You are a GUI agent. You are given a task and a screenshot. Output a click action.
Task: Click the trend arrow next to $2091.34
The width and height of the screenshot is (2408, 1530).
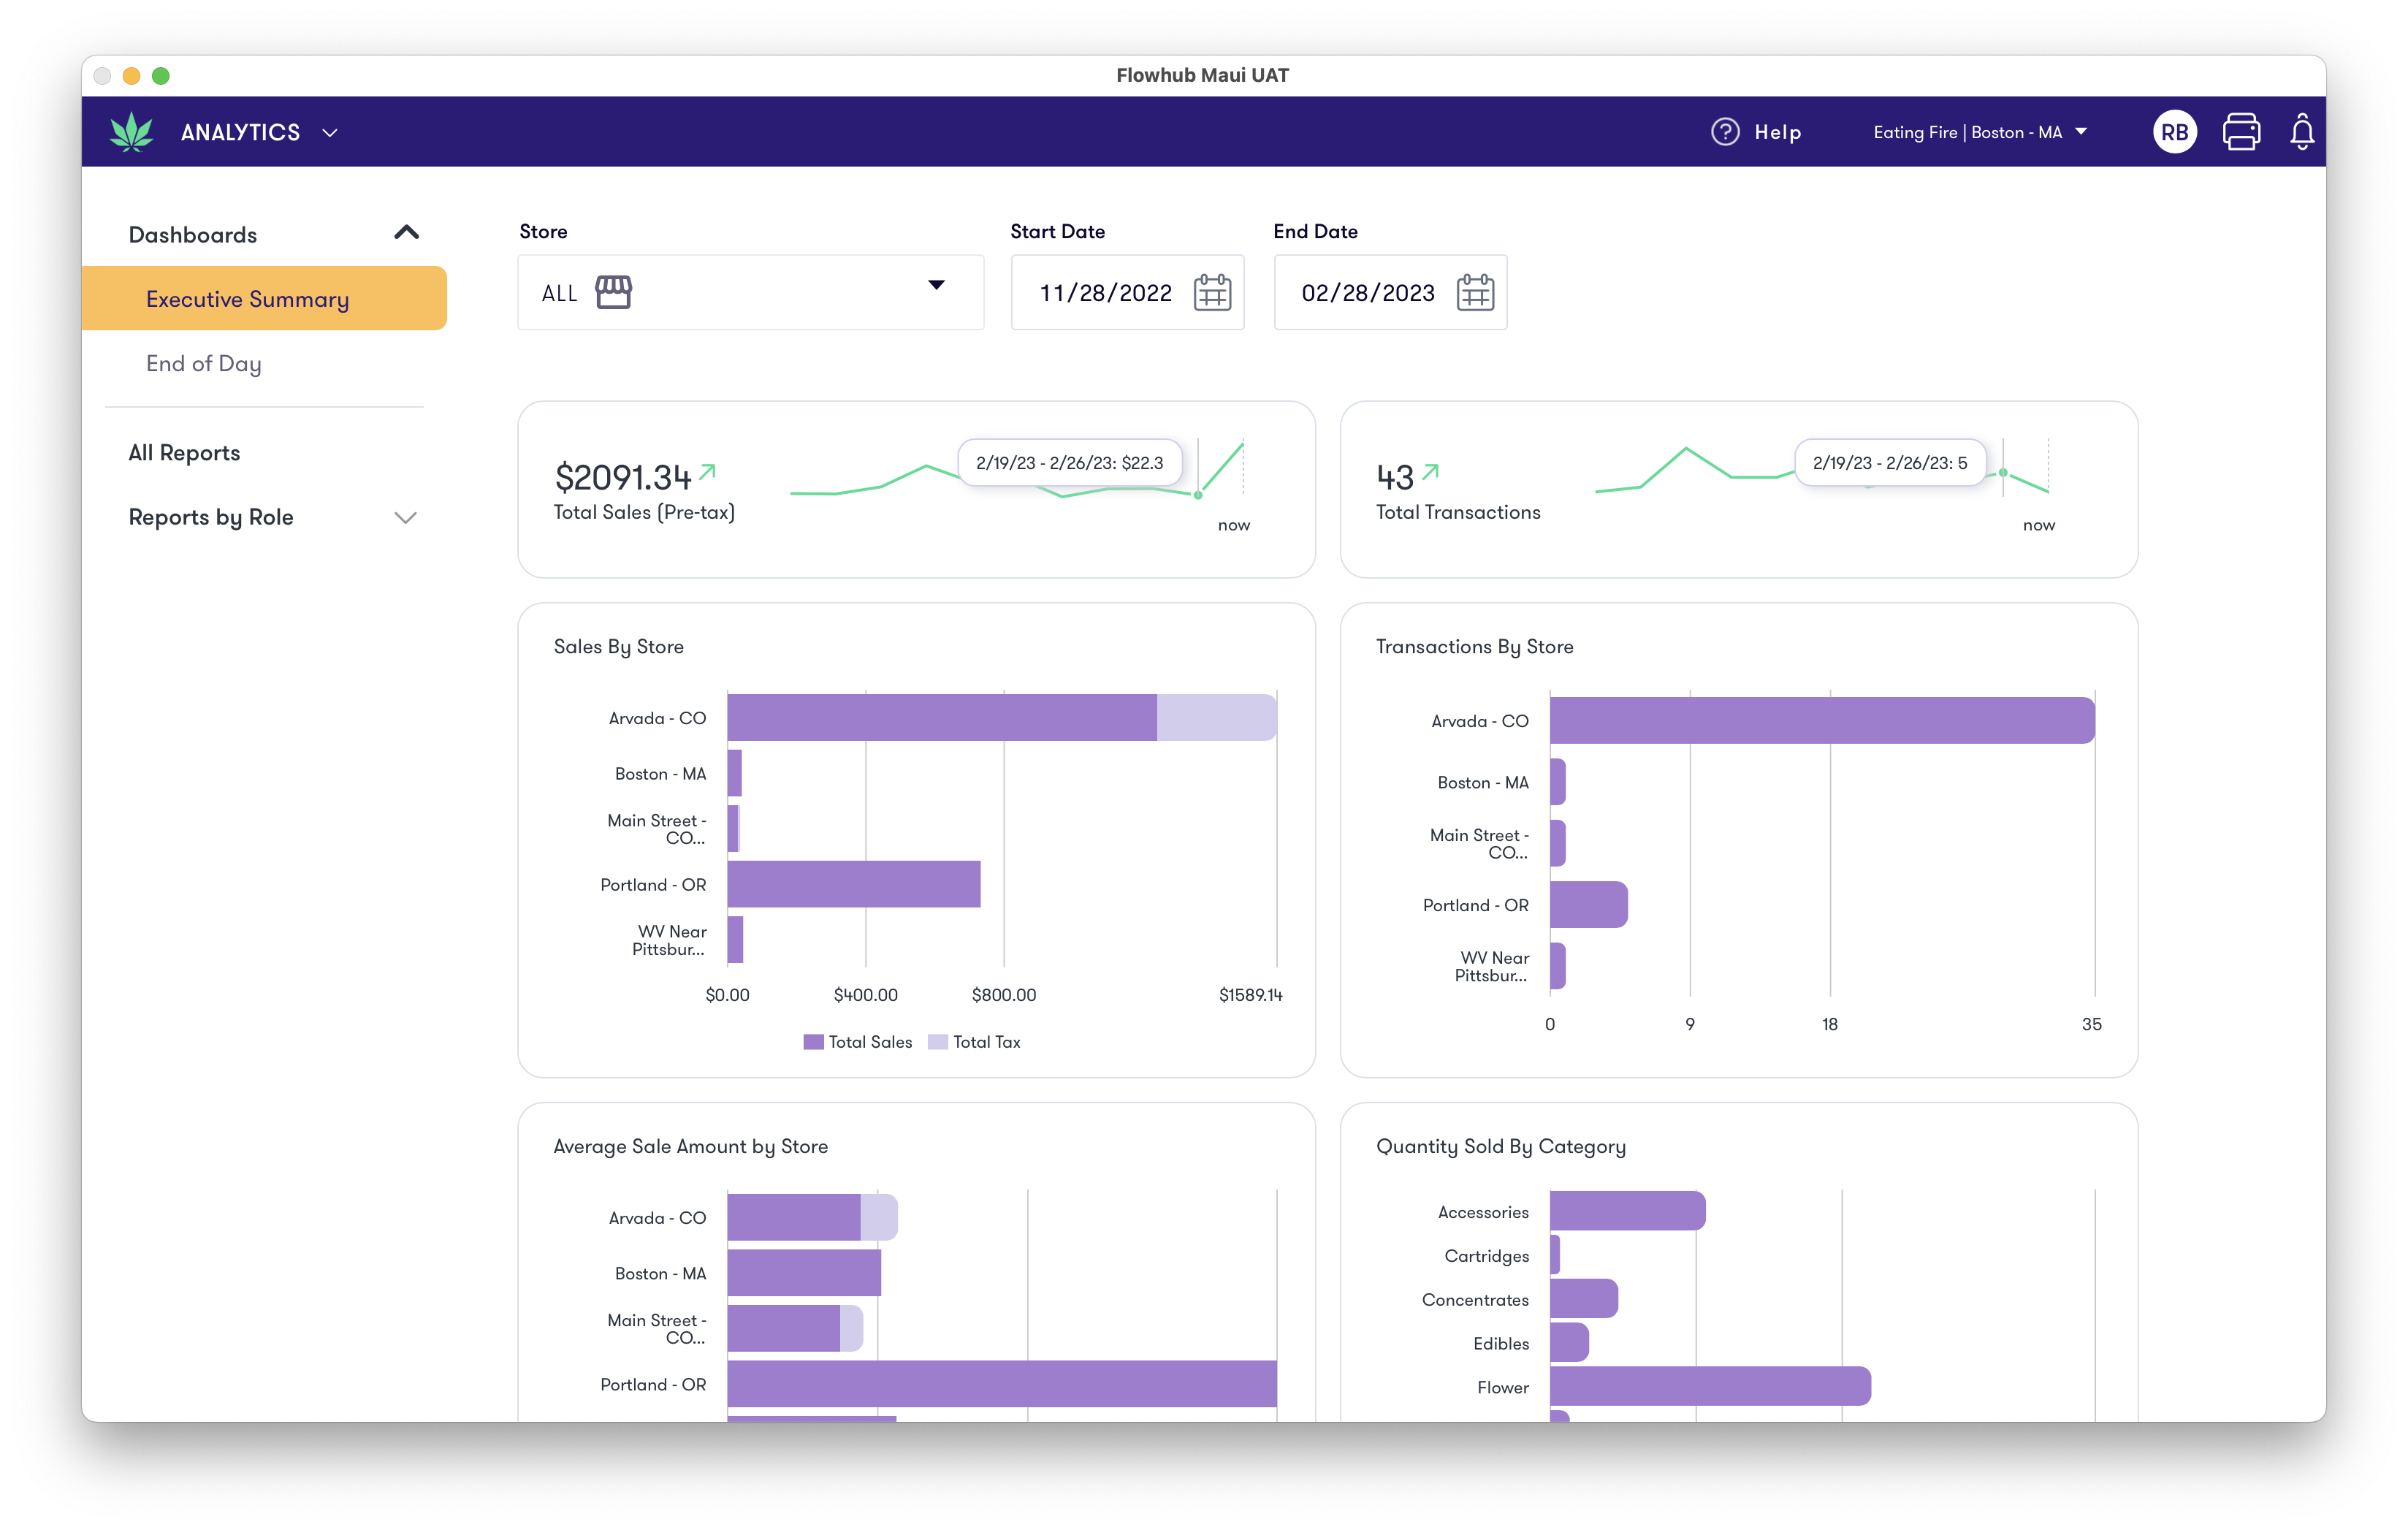click(x=708, y=471)
